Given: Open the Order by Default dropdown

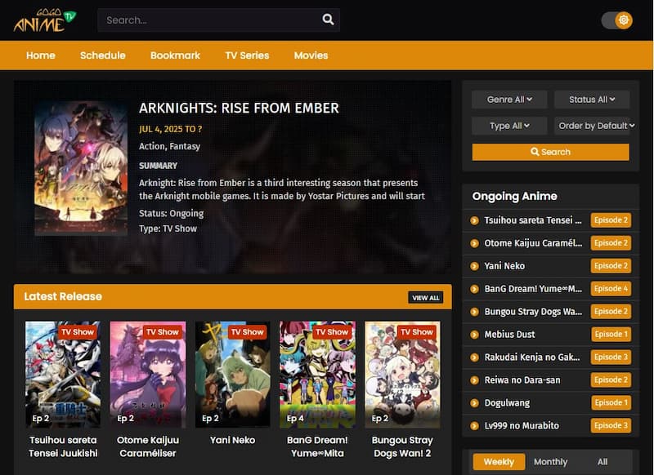Looking at the screenshot, I should pyautogui.click(x=595, y=126).
